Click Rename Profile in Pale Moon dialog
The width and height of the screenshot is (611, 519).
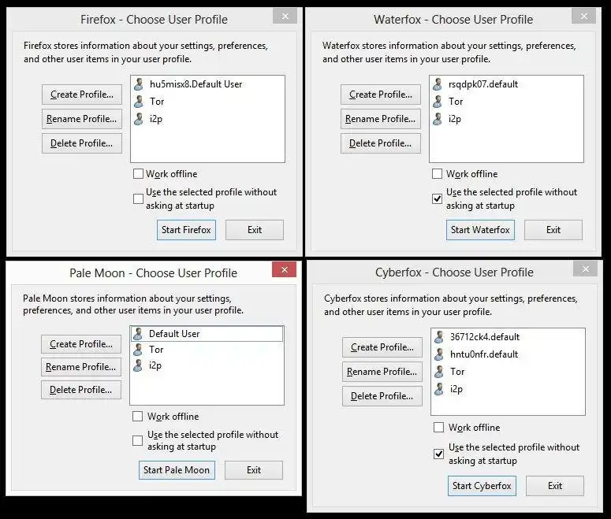point(81,367)
